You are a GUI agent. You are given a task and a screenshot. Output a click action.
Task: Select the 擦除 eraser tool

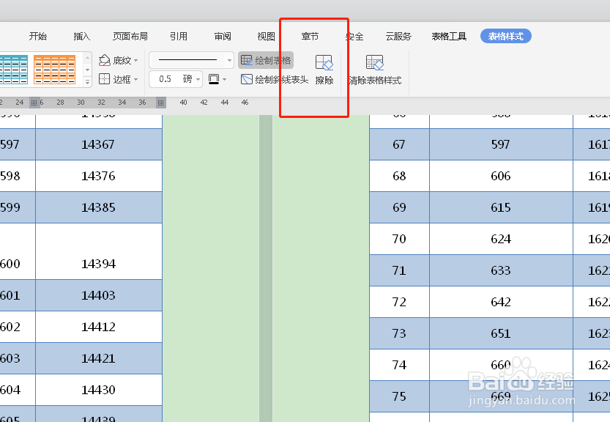click(x=324, y=70)
